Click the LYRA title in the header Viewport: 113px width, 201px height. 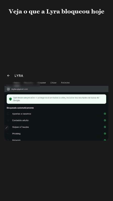(x=19, y=76)
